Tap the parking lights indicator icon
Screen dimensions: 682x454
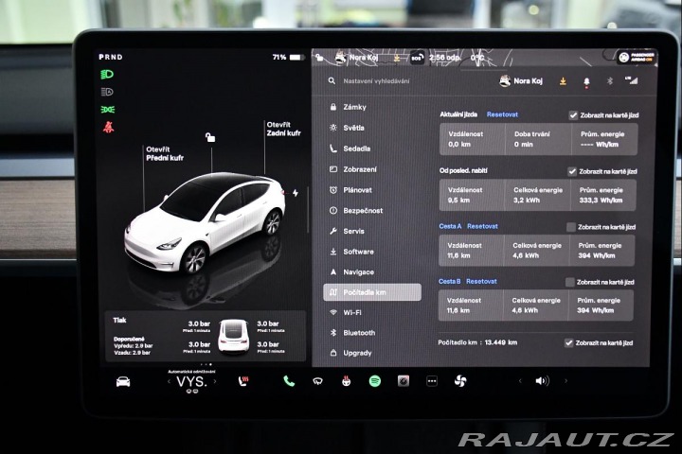pos(108,110)
